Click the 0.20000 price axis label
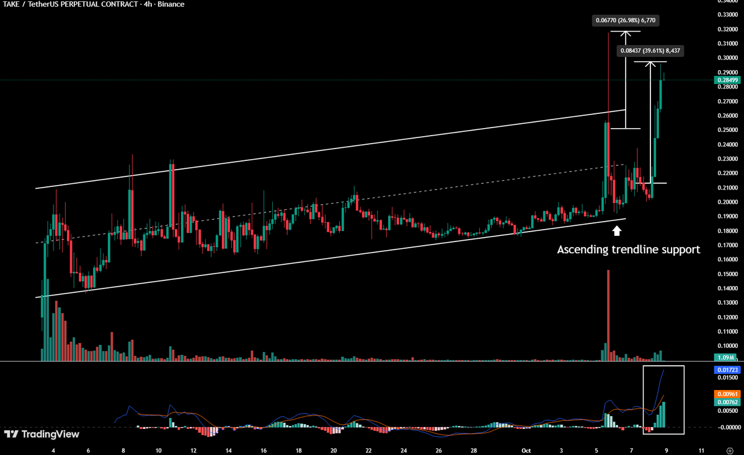The width and height of the screenshot is (744, 455). [727, 202]
